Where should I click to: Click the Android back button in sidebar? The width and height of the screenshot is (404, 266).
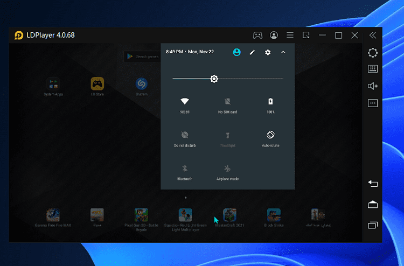373,183
